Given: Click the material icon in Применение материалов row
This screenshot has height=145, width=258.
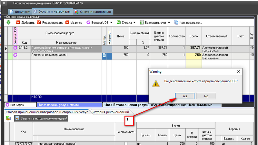Looking at the screenshot, I should (104, 55).
